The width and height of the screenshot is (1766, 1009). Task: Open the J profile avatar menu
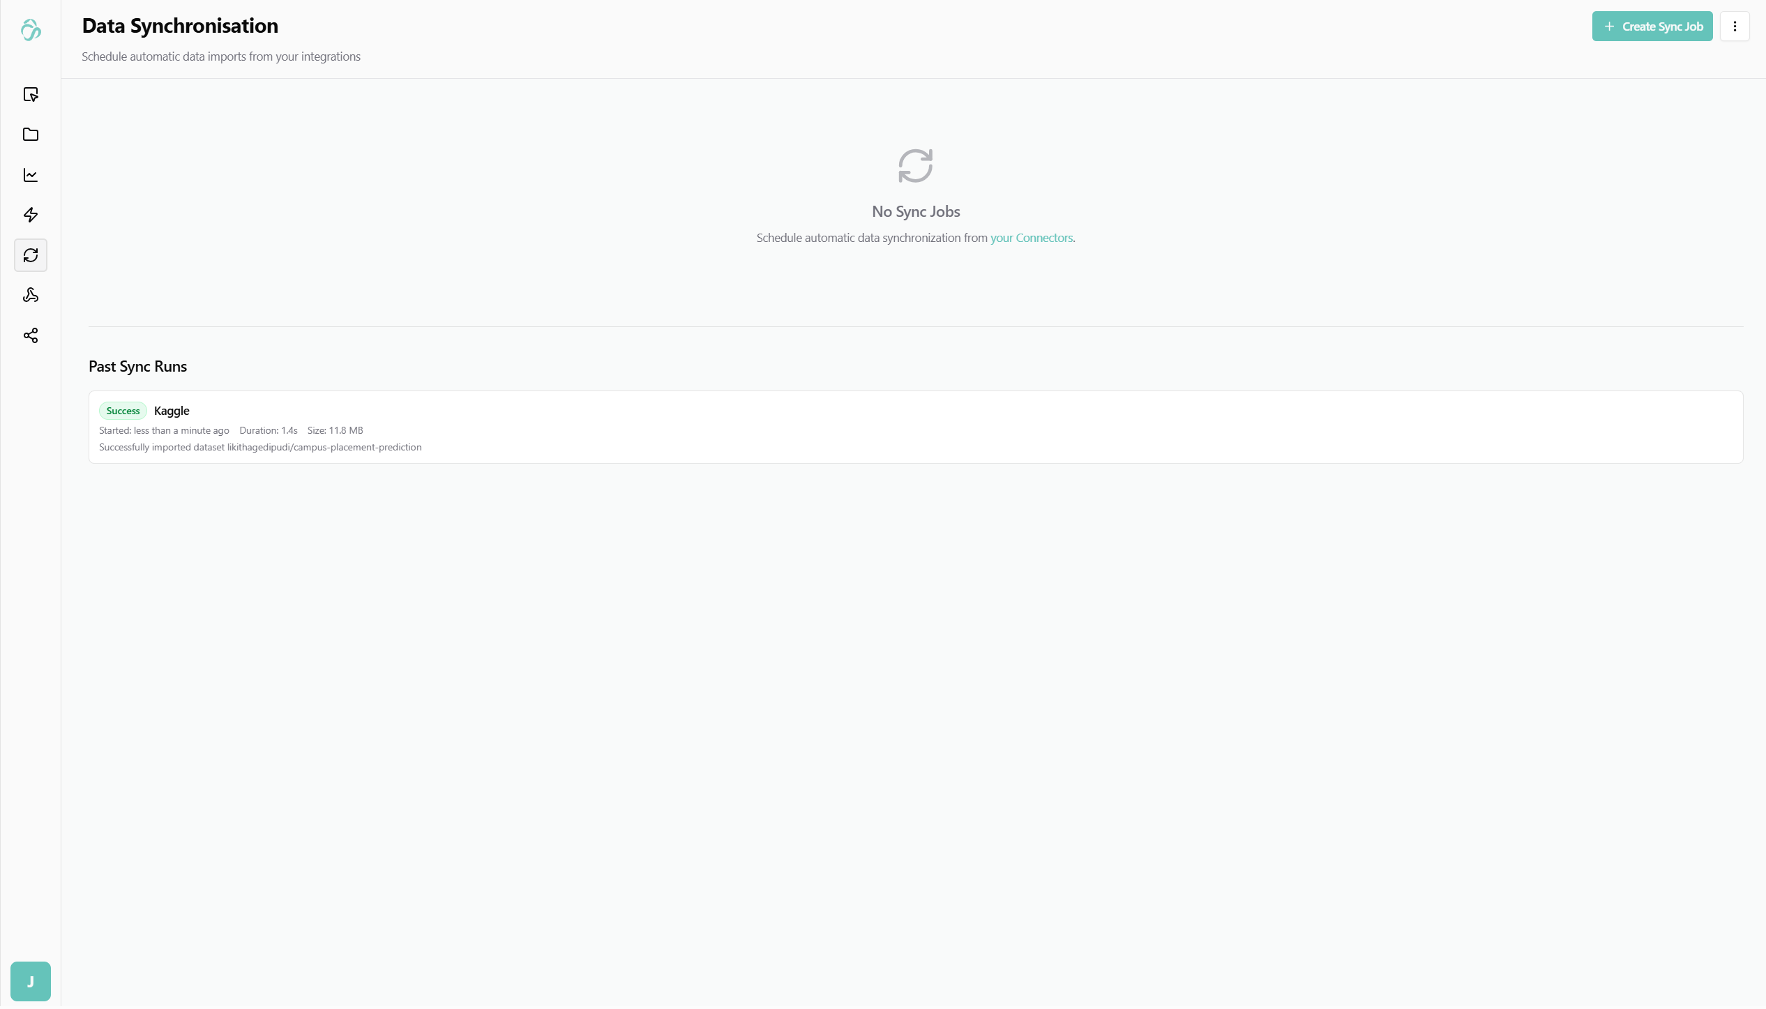[31, 980]
